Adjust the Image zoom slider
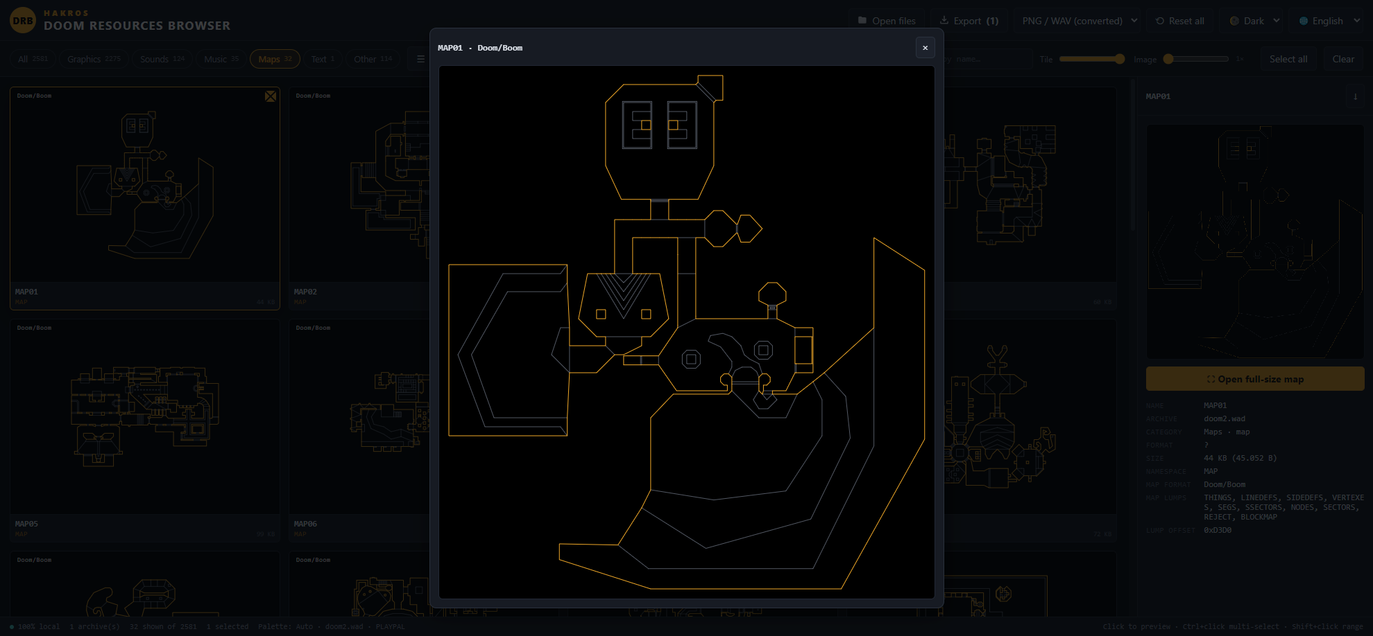This screenshot has height=636, width=1373. click(1196, 59)
